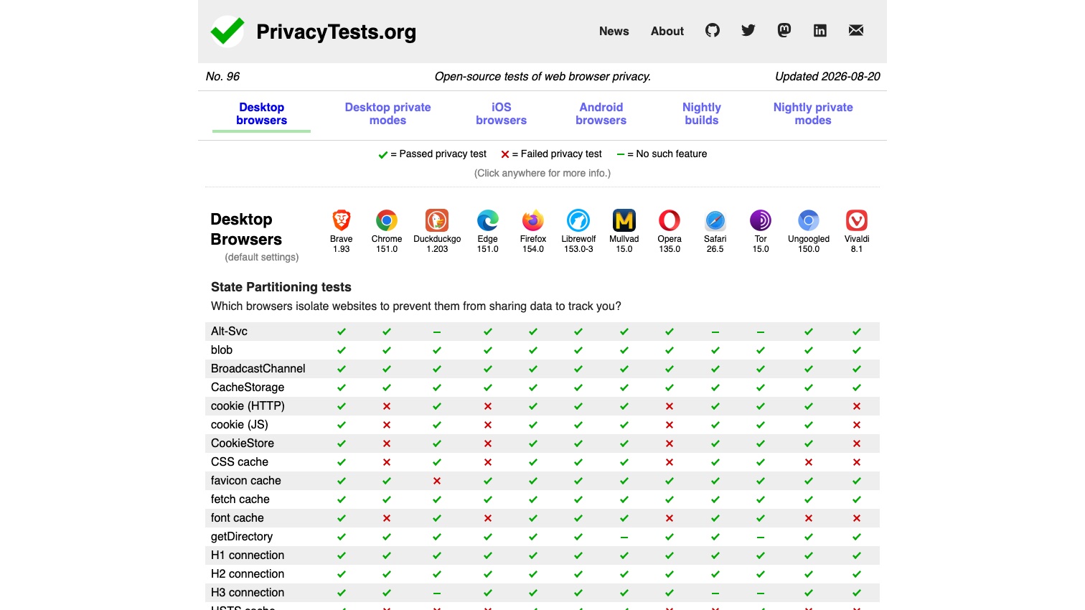Click the PrivacyTests.org green checkmark logo
1085x610 pixels.
click(x=227, y=31)
